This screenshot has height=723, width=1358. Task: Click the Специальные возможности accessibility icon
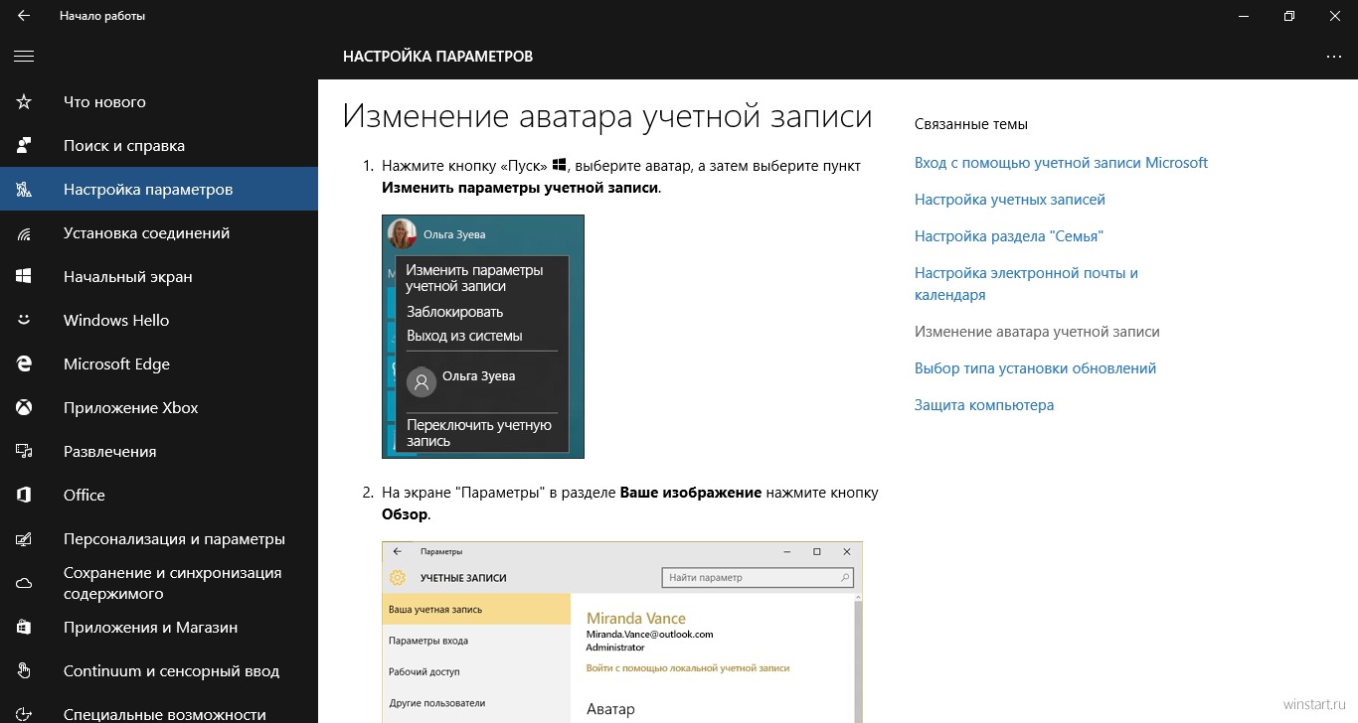pyautogui.click(x=24, y=713)
